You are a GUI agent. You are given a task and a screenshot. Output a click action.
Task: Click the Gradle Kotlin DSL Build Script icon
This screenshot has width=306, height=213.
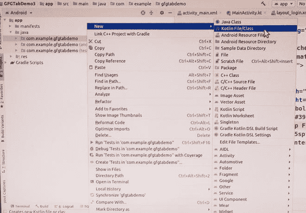(217, 129)
